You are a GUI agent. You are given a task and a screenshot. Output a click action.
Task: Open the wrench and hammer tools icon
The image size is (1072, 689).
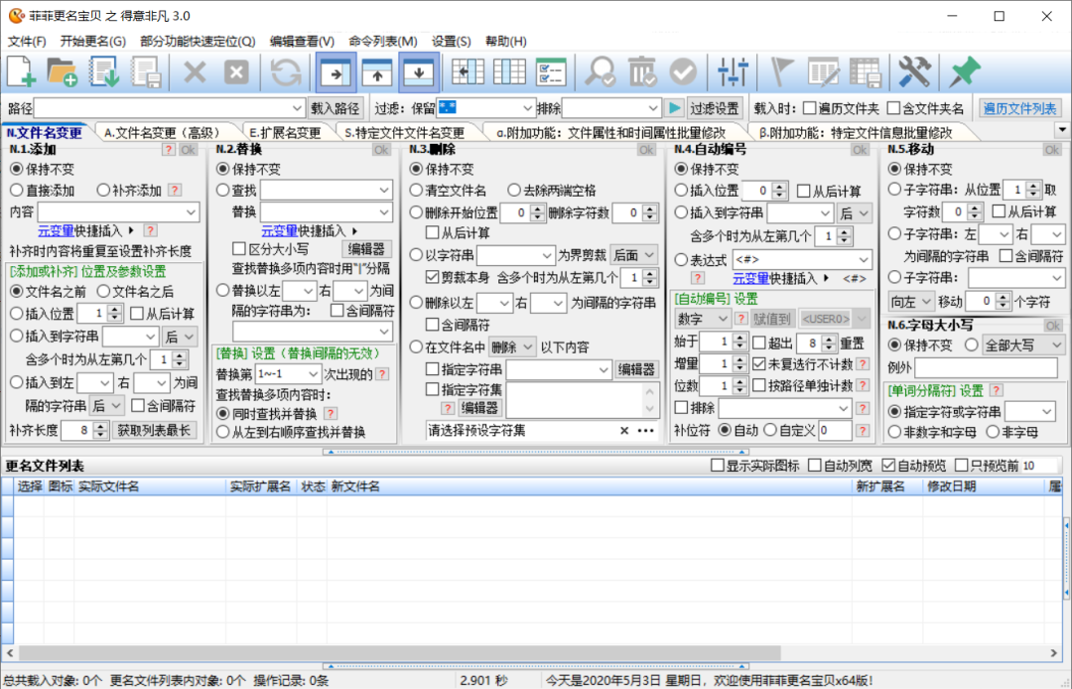coord(915,71)
